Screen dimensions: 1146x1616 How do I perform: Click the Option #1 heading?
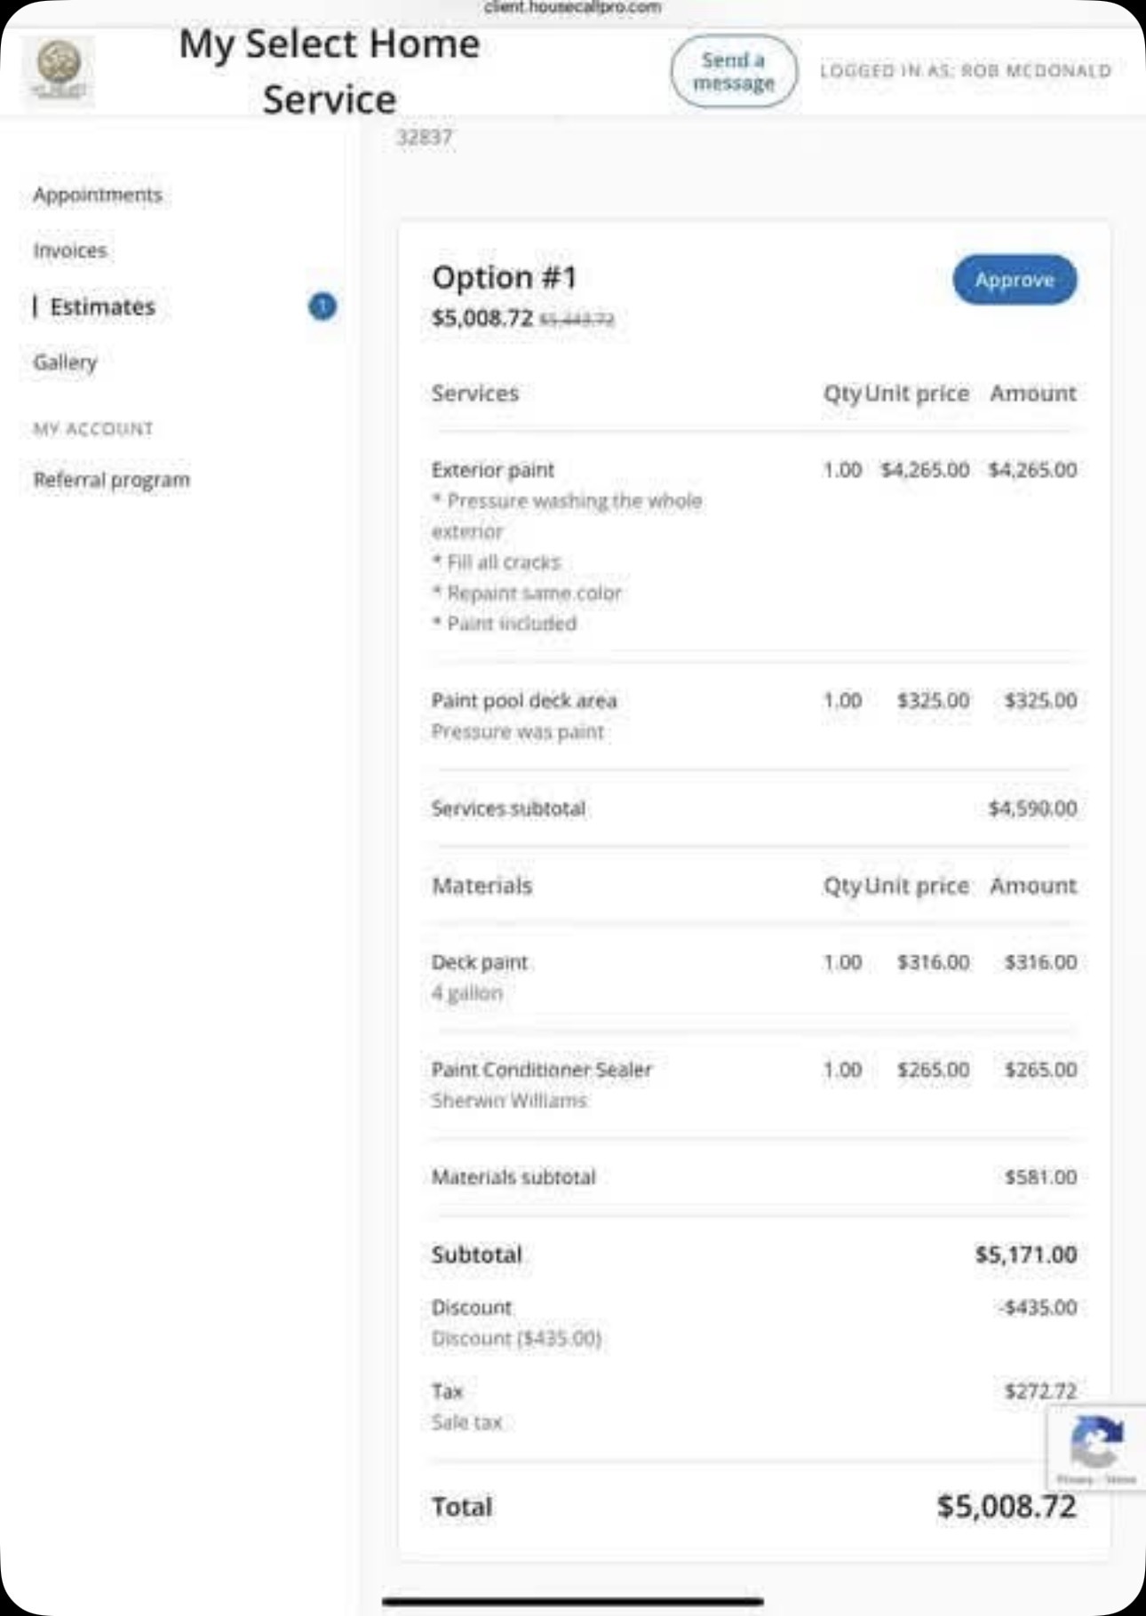tap(505, 278)
